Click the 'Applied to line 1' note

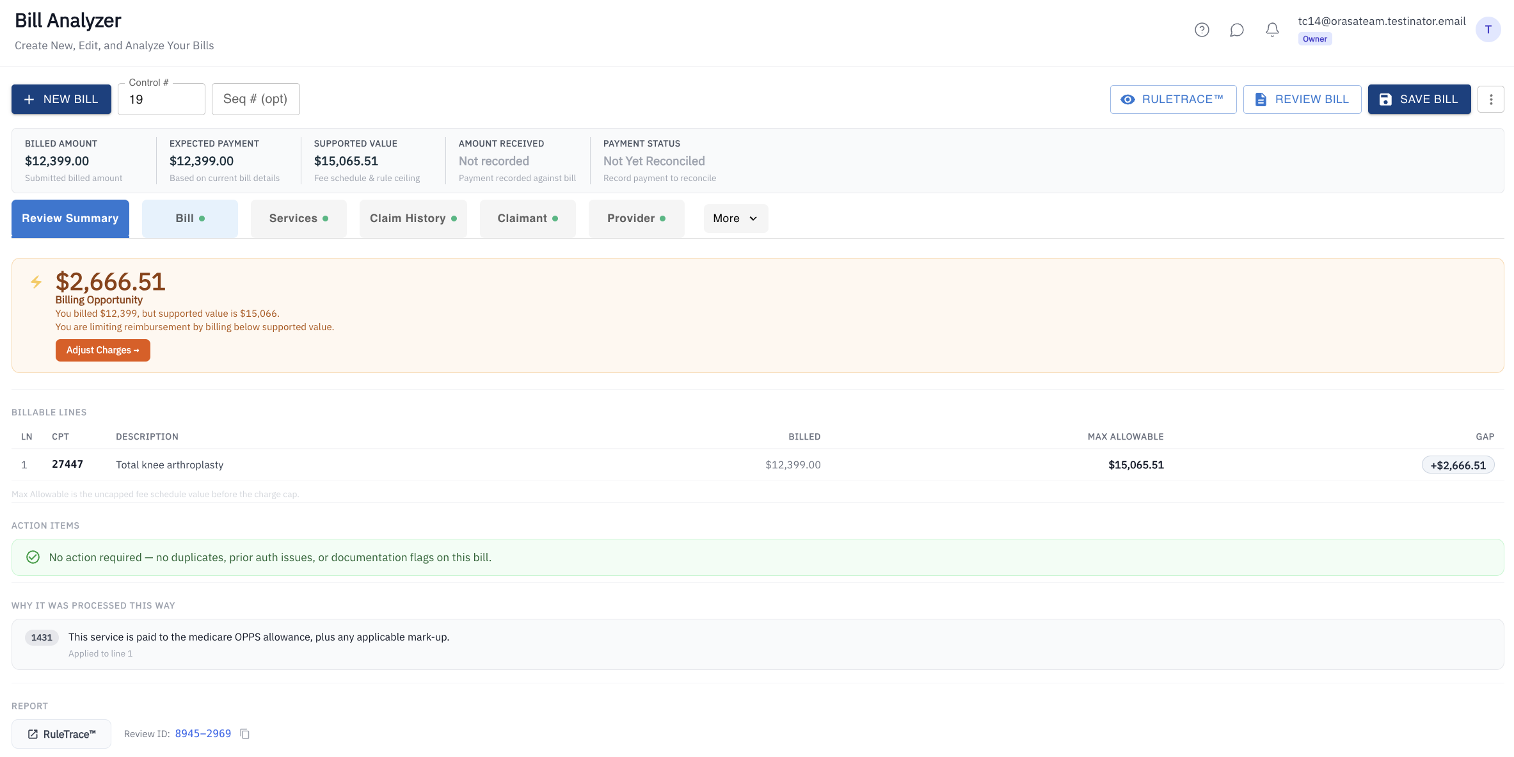100,653
